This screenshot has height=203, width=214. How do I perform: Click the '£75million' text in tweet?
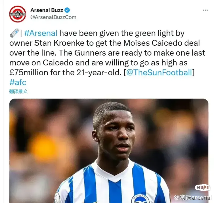pos(29,72)
